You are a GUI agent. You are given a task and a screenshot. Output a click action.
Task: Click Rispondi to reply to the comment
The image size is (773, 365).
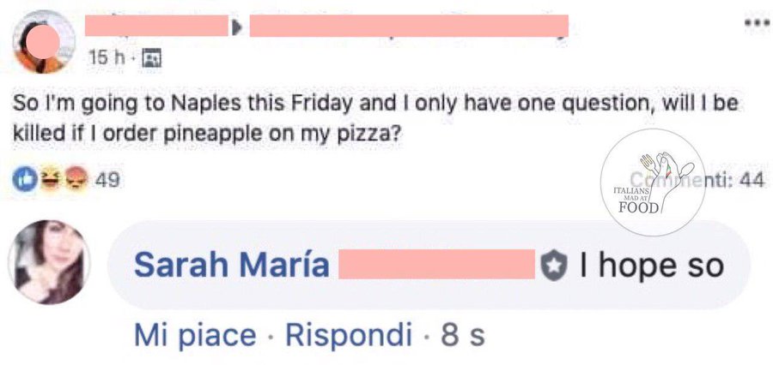pyautogui.click(x=341, y=334)
